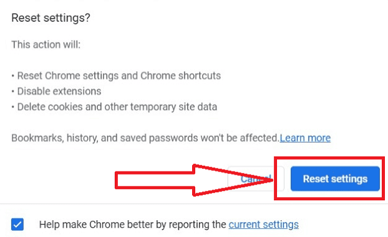Screen dimensions: 388x237
Task: Click the bullet dot before 'Reset Chrome settings'
Action: 13,76
